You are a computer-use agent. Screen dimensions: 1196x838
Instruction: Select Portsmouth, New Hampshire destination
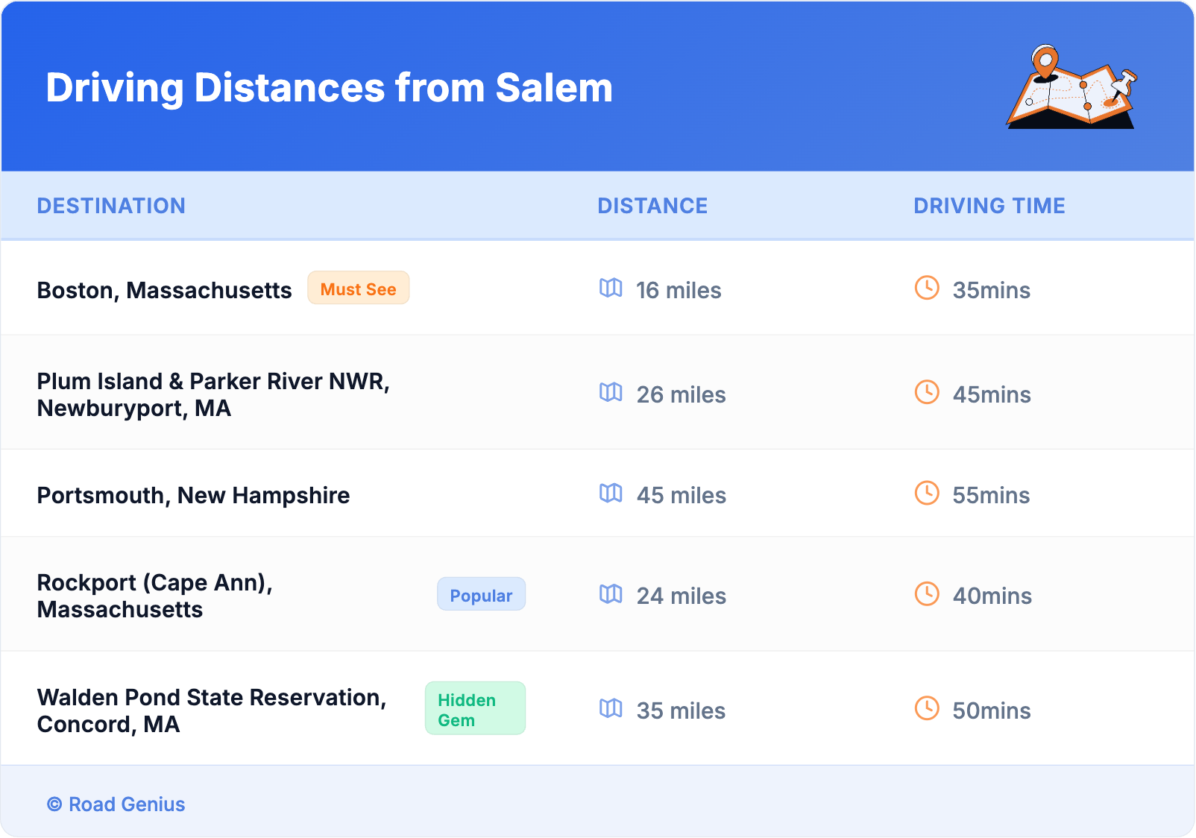coord(193,496)
